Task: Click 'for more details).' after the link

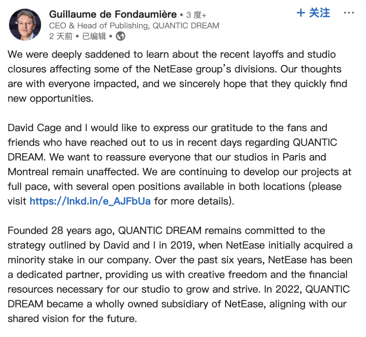Action: click(x=194, y=201)
